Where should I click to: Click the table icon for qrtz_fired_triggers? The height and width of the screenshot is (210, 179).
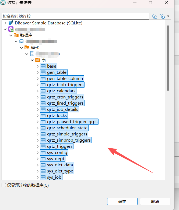tap(43, 103)
